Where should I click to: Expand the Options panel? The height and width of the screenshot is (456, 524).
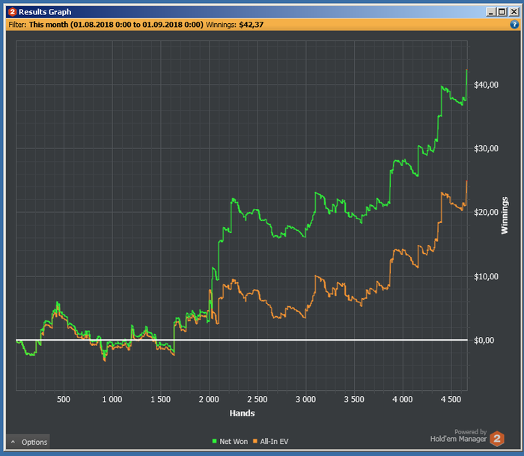tap(28, 442)
